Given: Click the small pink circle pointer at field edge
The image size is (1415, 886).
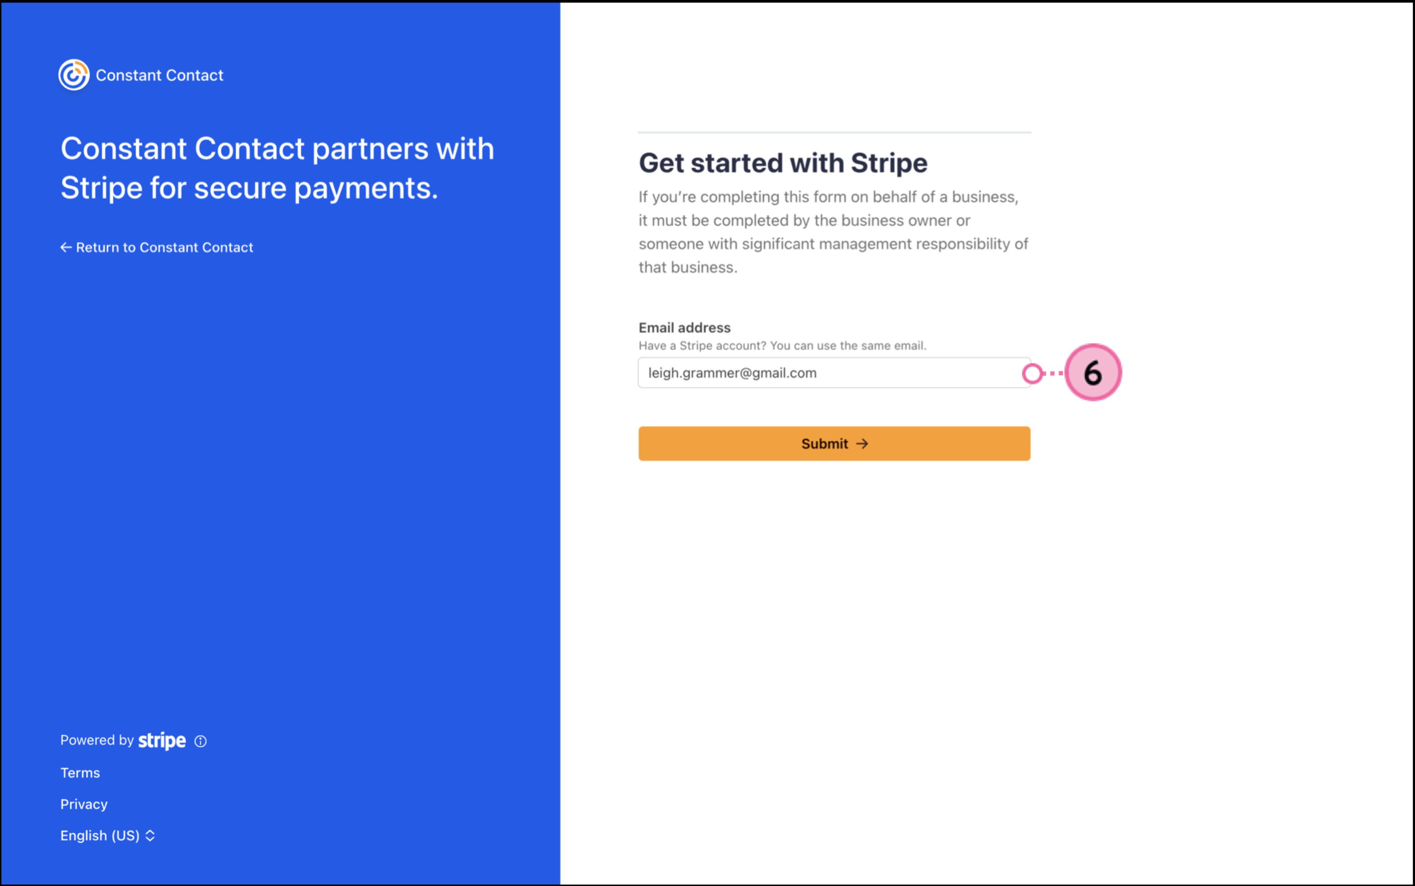Looking at the screenshot, I should coord(1032,373).
